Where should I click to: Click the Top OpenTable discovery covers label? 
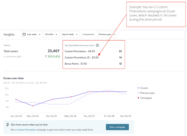tap(80, 45)
